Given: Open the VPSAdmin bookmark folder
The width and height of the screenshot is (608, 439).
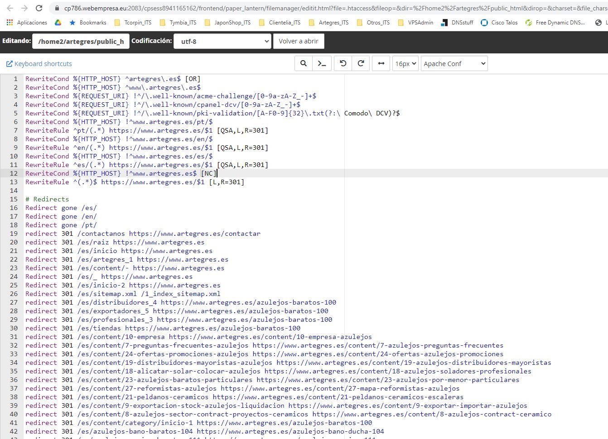Looking at the screenshot, I should [415, 23].
